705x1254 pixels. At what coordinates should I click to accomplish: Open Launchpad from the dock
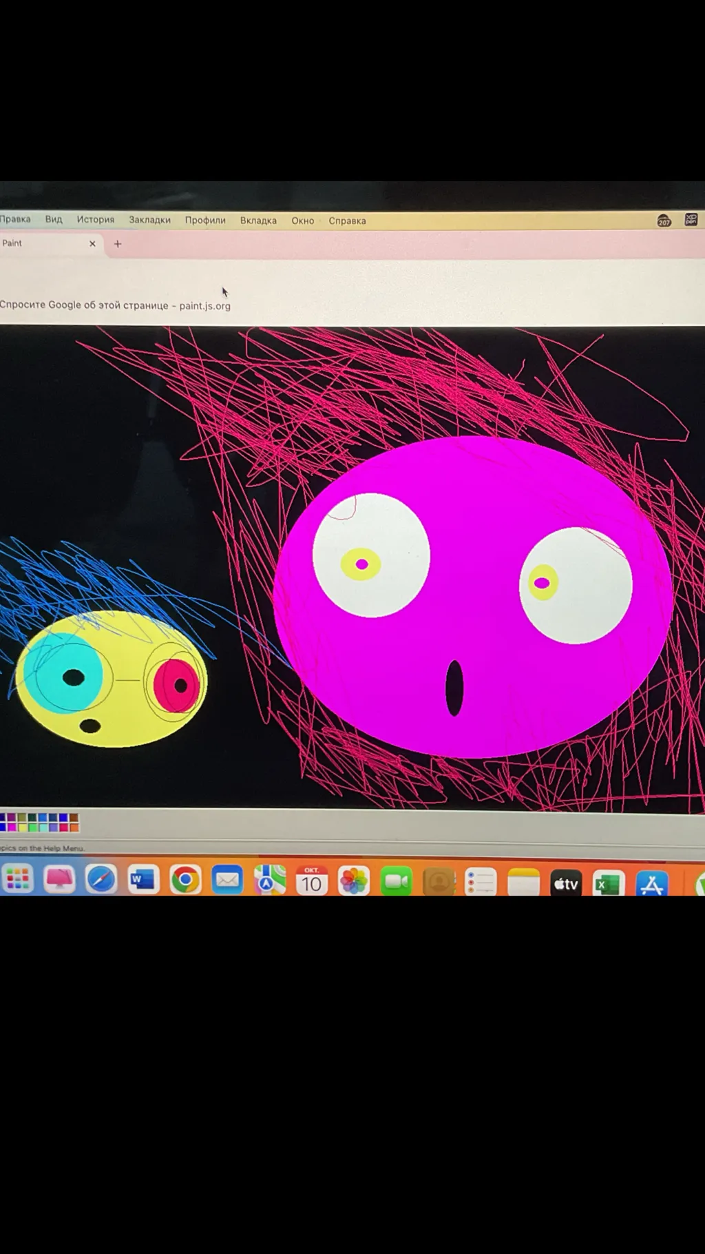click(17, 879)
